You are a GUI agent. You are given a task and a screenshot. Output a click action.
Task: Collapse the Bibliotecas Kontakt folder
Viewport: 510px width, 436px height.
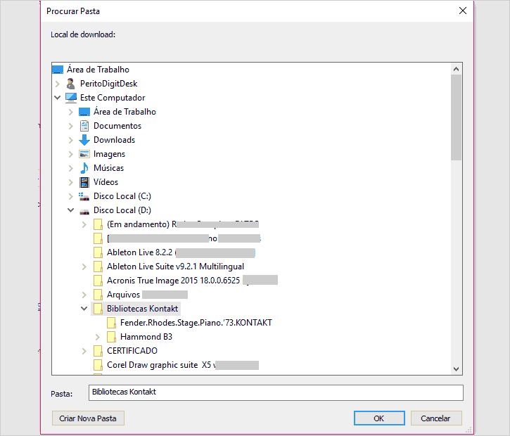(x=84, y=309)
